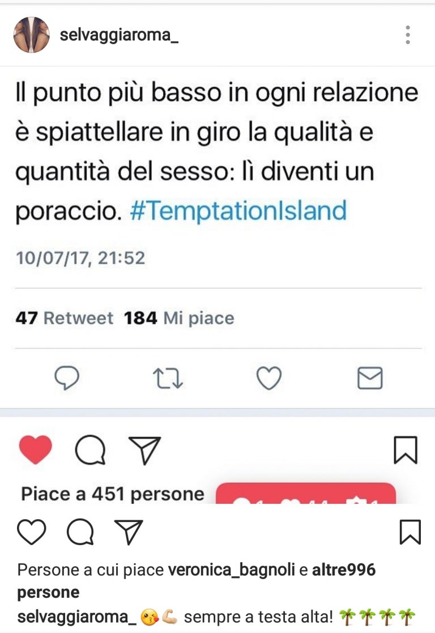Click the tweet envelope message icon
The image size is (435, 633).
click(370, 378)
